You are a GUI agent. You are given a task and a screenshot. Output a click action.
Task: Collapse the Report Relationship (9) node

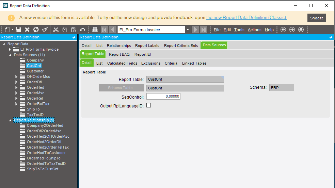click(x=10, y=120)
